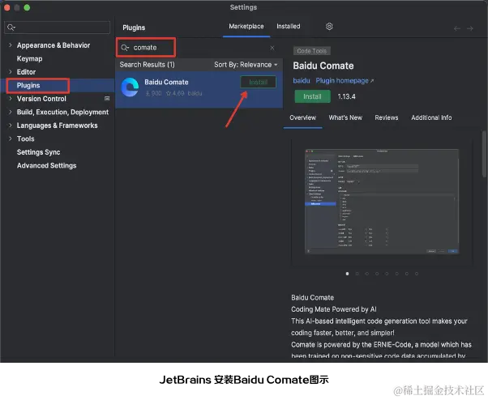Click the settings search input field
Screen dimensions: 488x400
click(58, 28)
